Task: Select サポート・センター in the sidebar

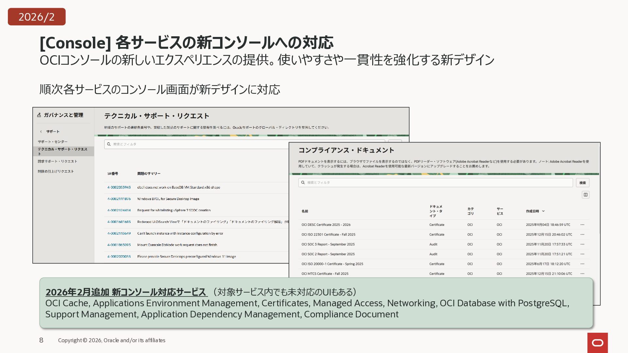Action: (52, 142)
